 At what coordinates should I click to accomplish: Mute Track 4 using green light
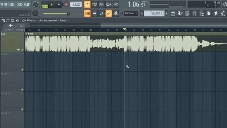click(x=22, y=109)
